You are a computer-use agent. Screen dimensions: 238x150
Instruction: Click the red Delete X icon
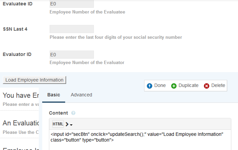pos(207,86)
